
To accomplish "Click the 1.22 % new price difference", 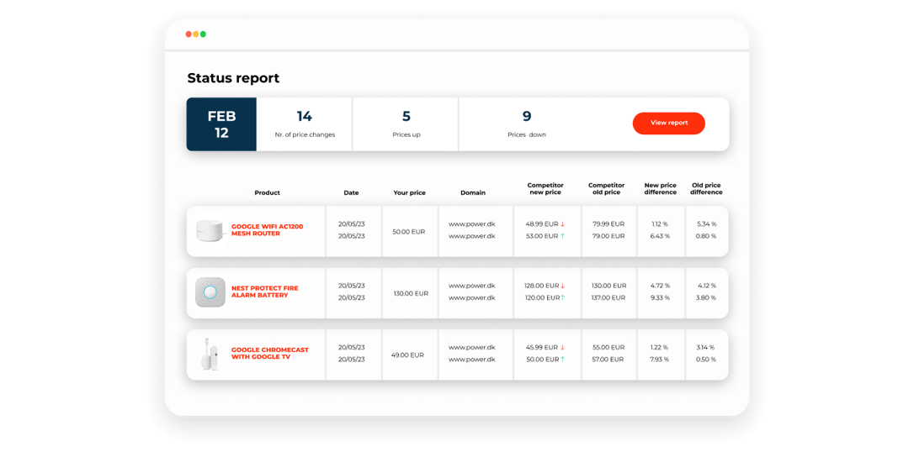I will [659, 347].
